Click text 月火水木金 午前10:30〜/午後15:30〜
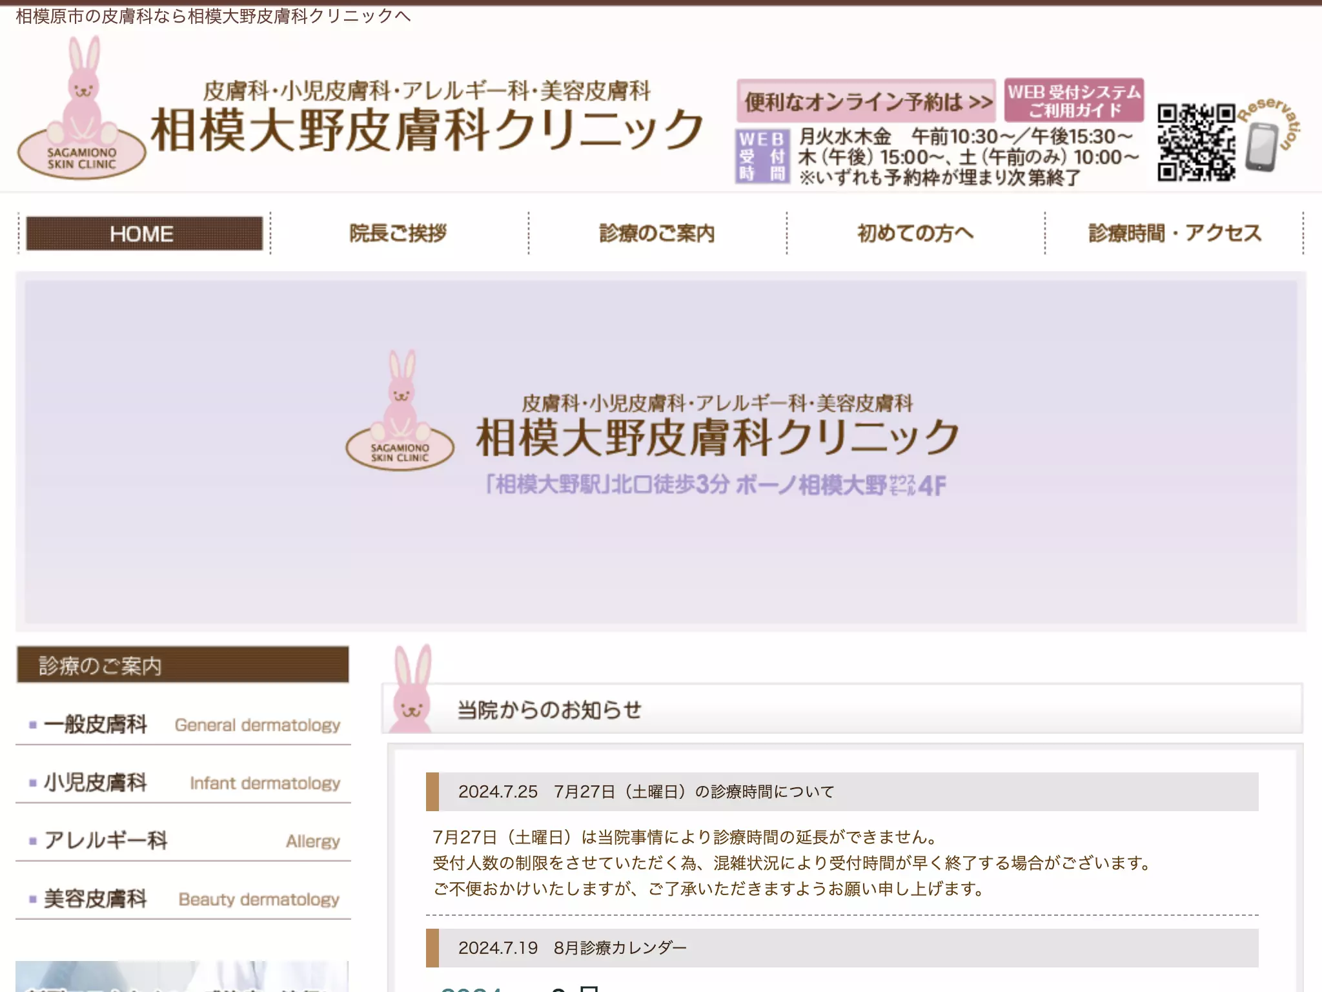 966,136
